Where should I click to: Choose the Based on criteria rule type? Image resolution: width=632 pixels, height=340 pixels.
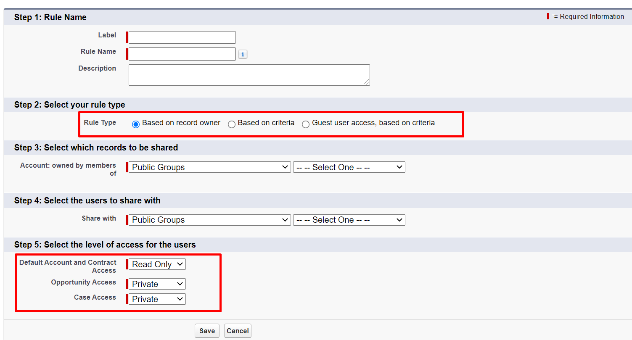pyautogui.click(x=232, y=124)
